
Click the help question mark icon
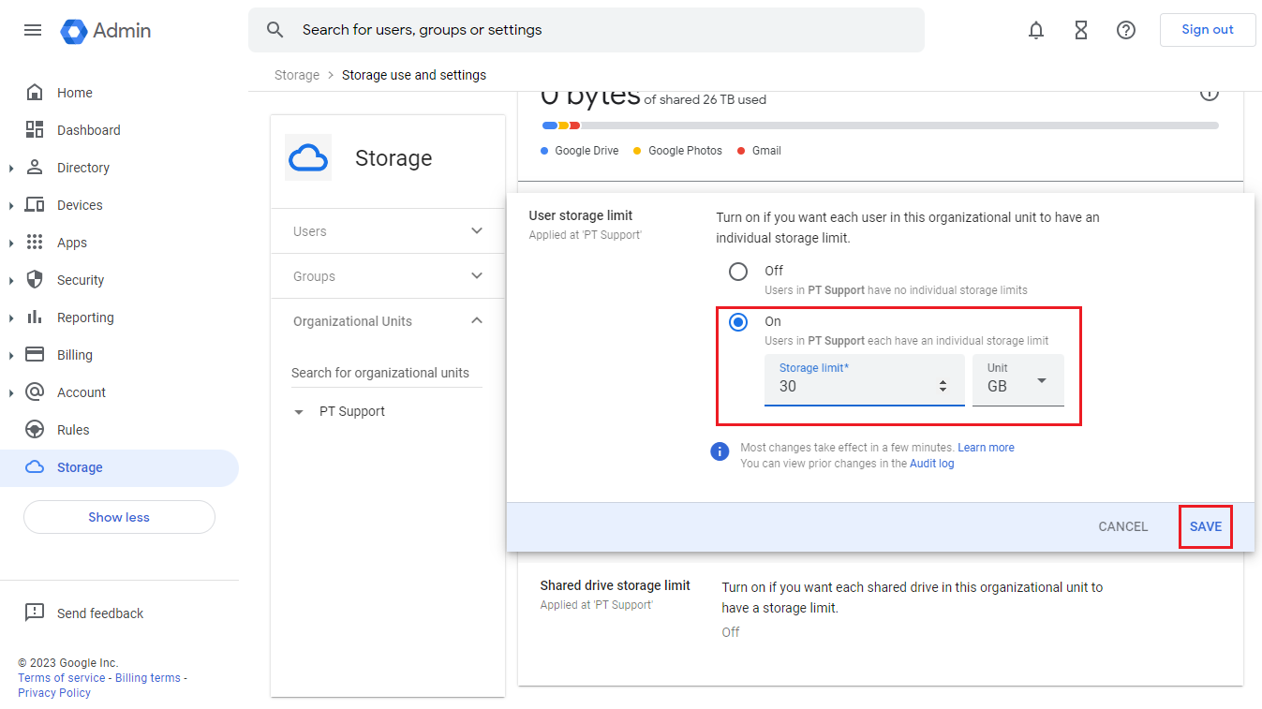1125,30
